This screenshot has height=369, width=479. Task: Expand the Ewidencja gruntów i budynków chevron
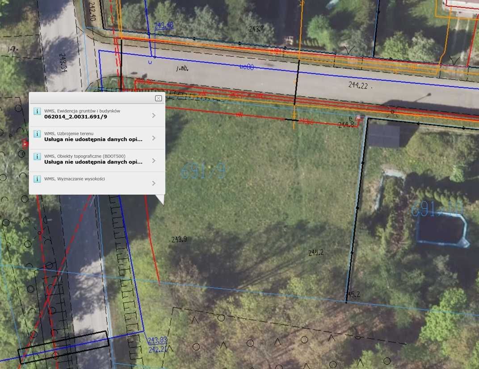coord(154,115)
